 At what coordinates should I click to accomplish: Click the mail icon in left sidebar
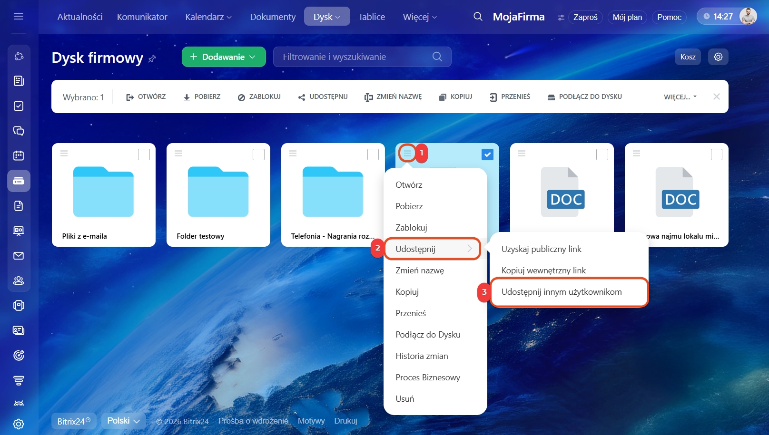pyautogui.click(x=19, y=256)
